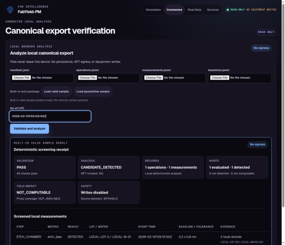Click the EVIDENCE column header

[228, 227]
